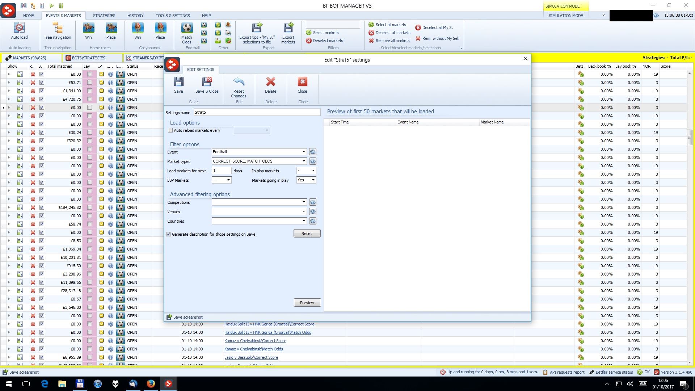
Task: Open the BSP Markets dropdown
Action: click(228, 180)
